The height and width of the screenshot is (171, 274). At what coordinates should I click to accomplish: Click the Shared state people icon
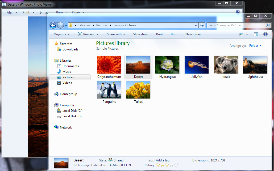click(x=110, y=160)
